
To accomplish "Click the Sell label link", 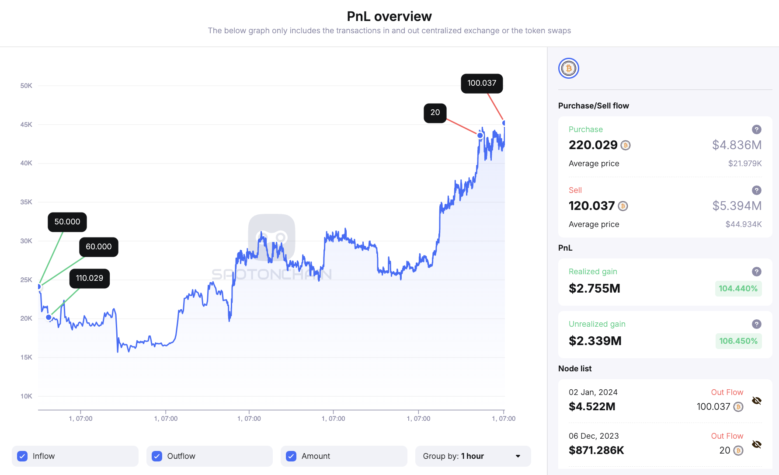I will (x=575, y=190).
